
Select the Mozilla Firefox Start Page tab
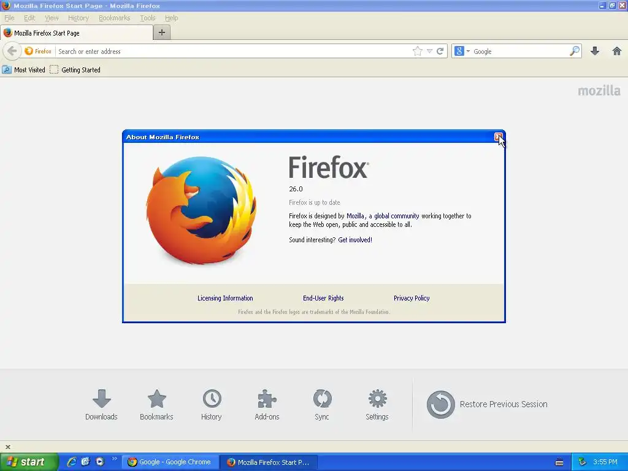click(77, 33)
